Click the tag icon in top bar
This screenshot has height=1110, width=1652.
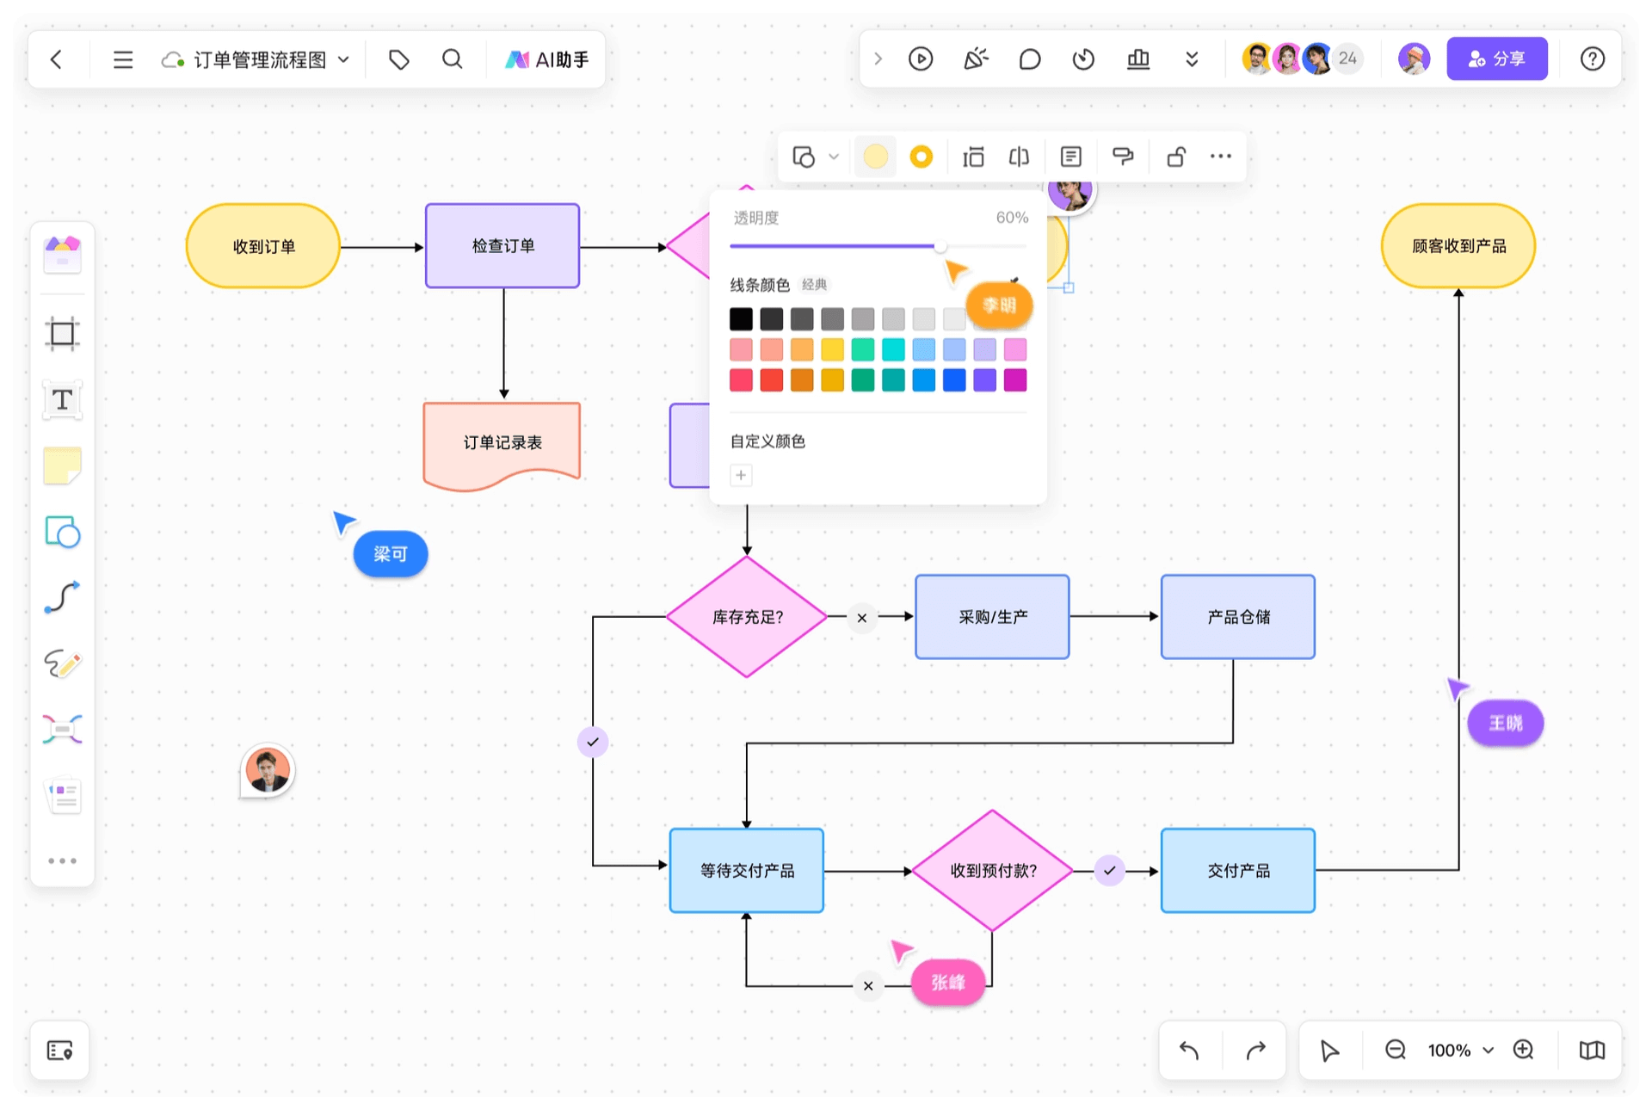398,59
